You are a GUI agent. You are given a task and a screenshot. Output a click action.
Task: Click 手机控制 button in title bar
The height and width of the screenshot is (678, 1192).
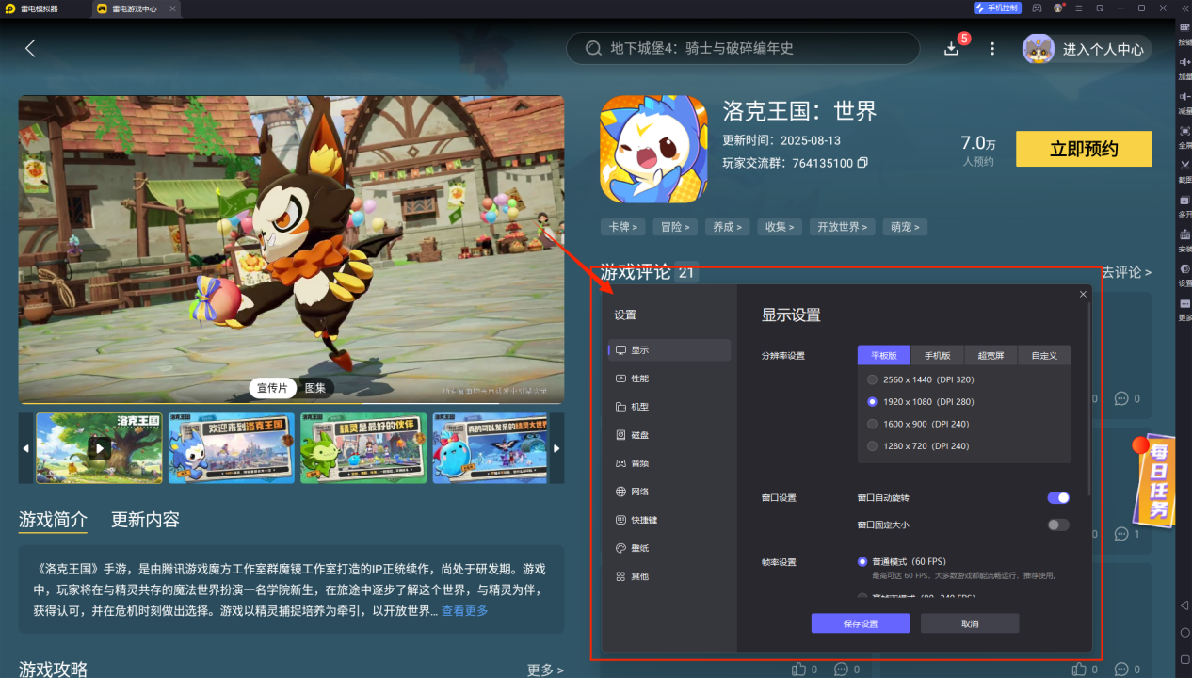point(997,8)
